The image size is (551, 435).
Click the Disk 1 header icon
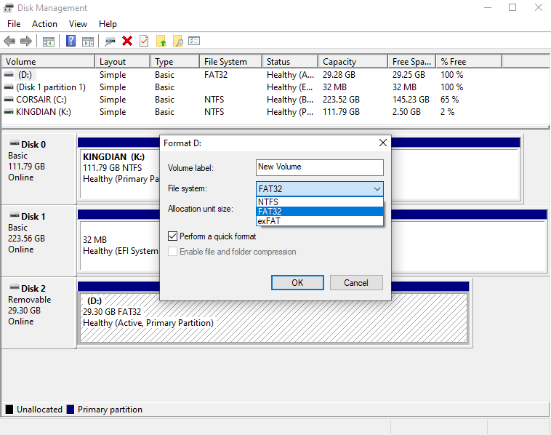pyautogui.click(x=15, y=215)
